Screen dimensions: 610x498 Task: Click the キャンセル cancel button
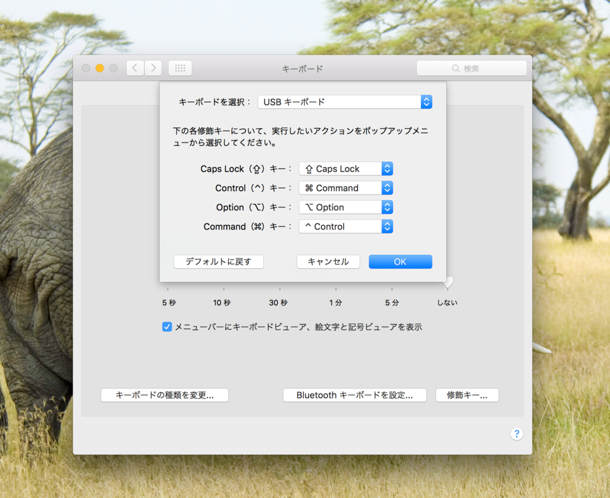[x=328, y=262]
